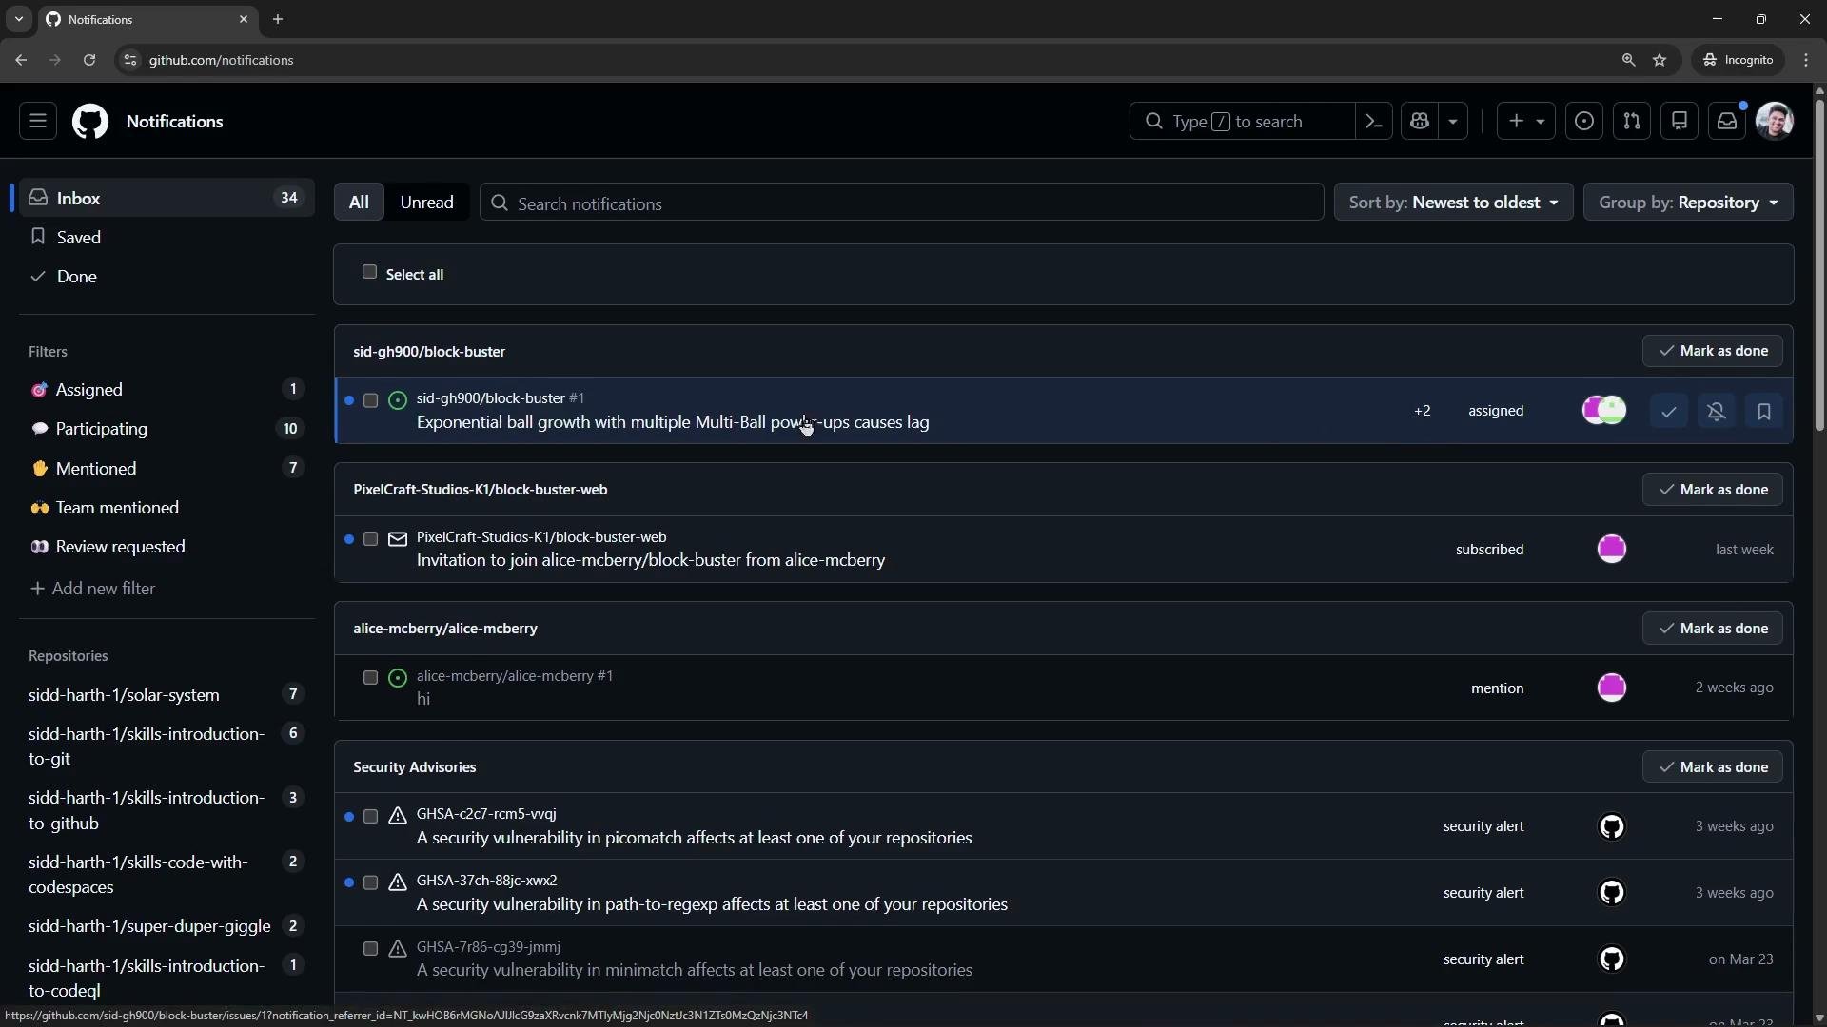Select checkbox for GHSA-37ch-88jc-xwx2 alert
Screen dimensions: 1827x1027
coord(371,883)
